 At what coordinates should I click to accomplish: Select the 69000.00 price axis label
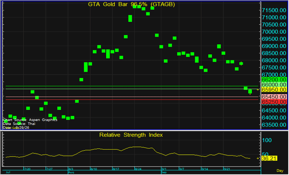pos(274,46)
